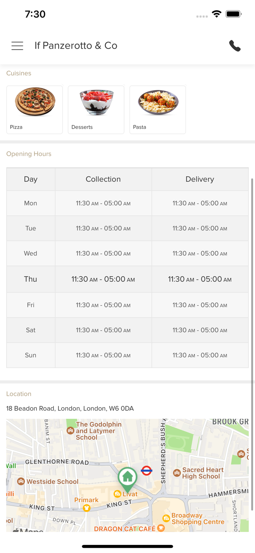Select the Thu row in opening hours
This screenshot has height=553, width=255.
click(127, 279)
